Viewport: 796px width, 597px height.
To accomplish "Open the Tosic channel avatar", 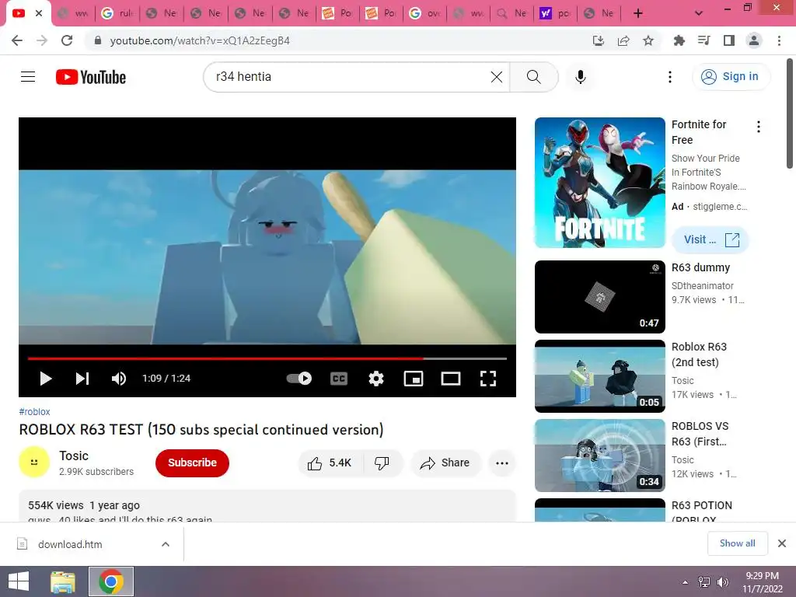I will (34, 462).
